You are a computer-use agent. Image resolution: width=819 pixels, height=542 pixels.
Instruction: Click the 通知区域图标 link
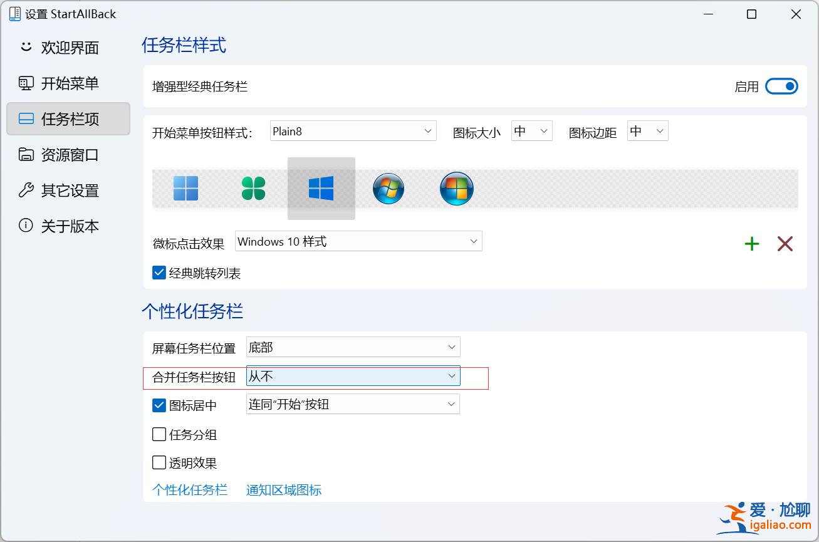283,490
